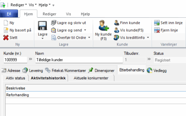Image resolution: width=186 pixels, height=116 pixels.
Task: Remove line using Fjern linje
Action: pos(157,30)
